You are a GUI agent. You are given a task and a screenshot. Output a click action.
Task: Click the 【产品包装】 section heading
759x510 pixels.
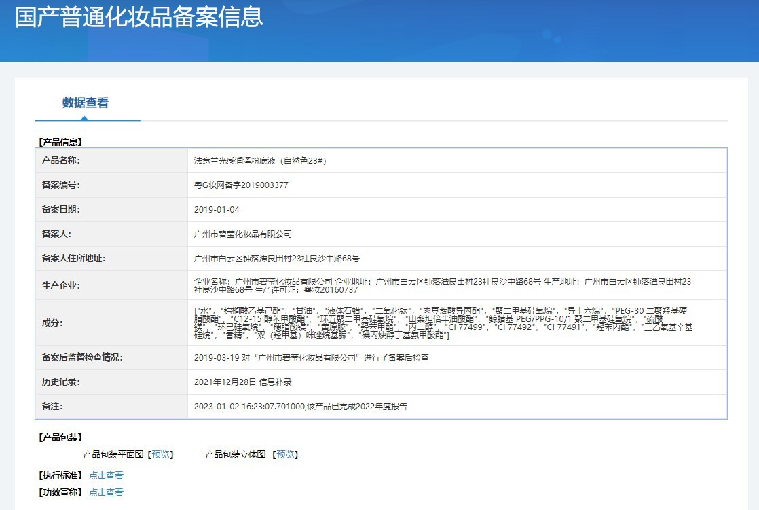tap(60, 437)
